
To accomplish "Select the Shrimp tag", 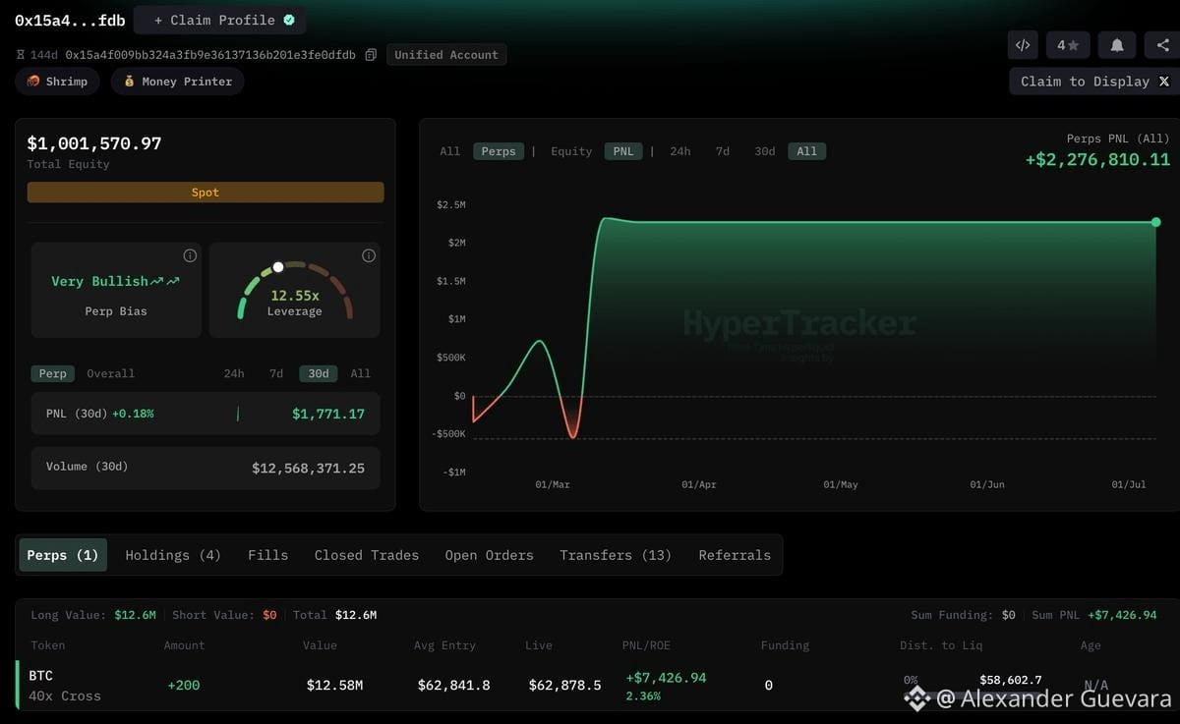I will [x=57, y=82].
